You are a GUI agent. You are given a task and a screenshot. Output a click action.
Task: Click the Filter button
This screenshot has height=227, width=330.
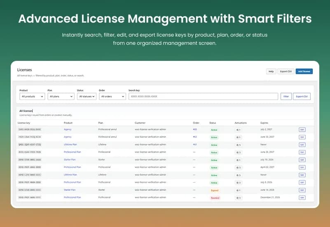(x=286, y=96)
